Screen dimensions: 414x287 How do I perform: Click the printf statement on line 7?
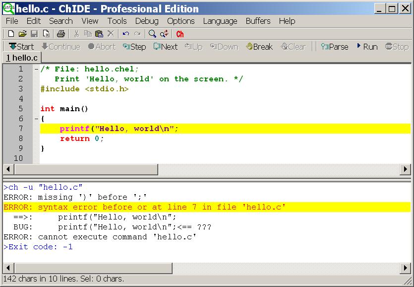119,129
